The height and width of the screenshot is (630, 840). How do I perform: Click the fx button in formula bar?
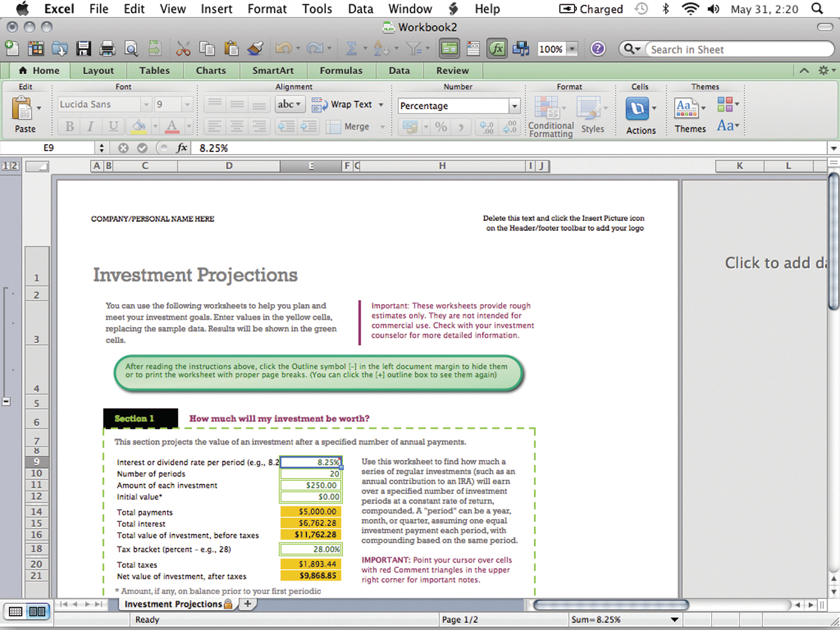click(x=181, y=148)
